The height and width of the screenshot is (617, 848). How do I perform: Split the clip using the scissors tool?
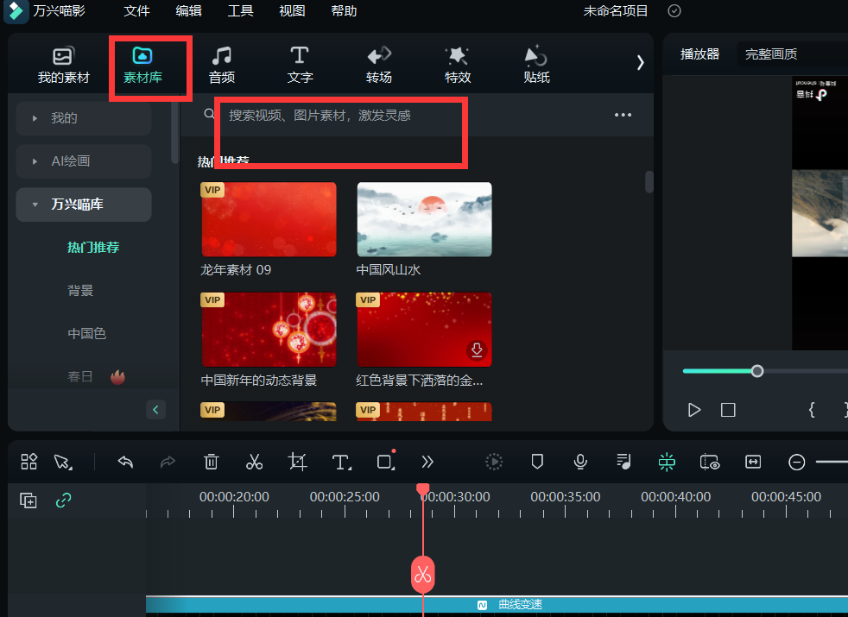254,462
